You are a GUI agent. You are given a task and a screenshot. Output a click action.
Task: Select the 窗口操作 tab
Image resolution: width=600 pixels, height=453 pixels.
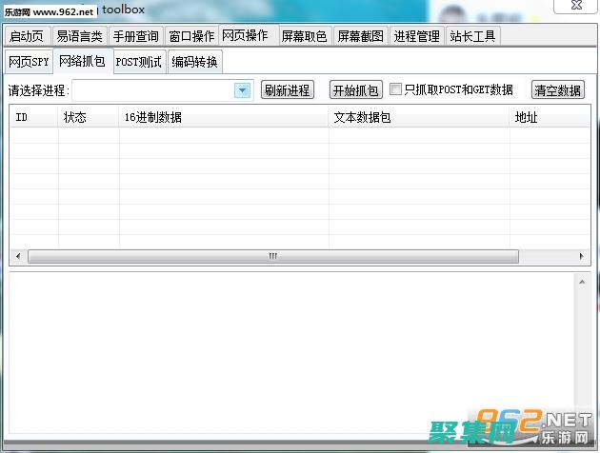(x=191, y=36)
